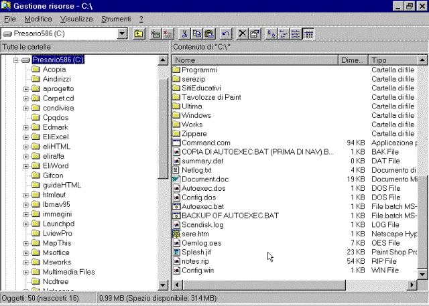
Task: Switch to Large Icons view
Action: coord(271,34)
